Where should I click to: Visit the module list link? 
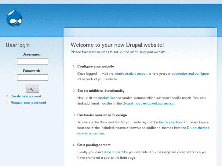point(107,98)
